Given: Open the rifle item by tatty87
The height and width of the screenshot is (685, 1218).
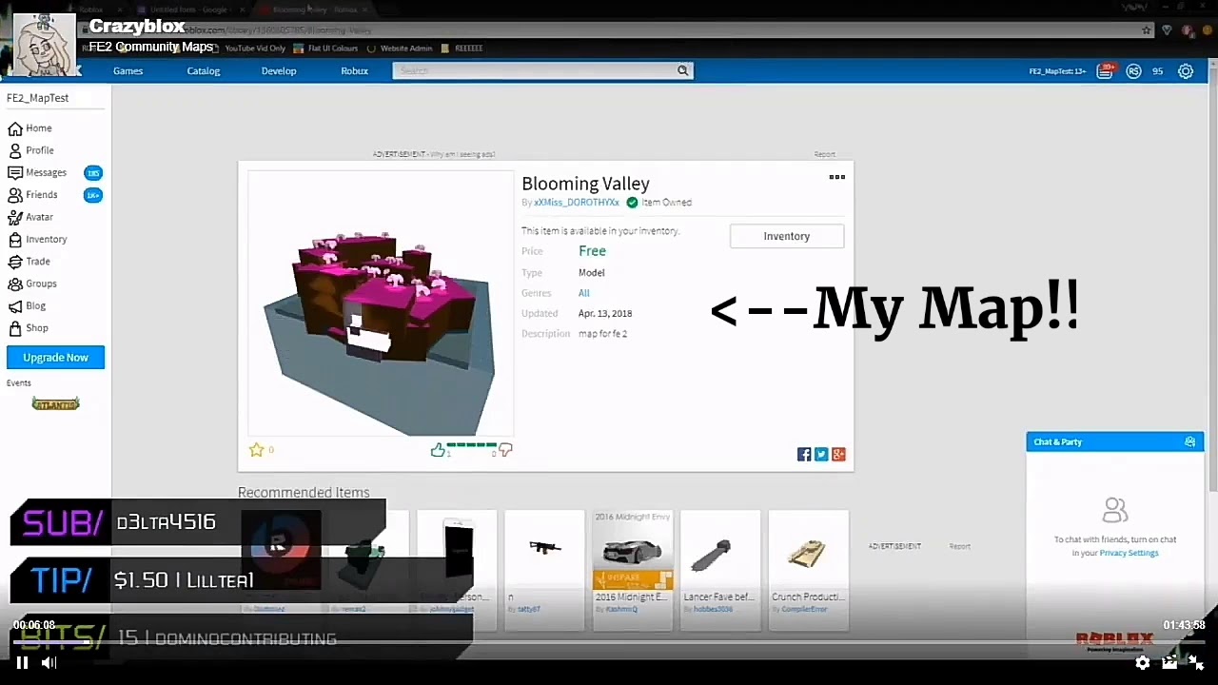Looking at the screenshot, I should (x=545, y=569).
